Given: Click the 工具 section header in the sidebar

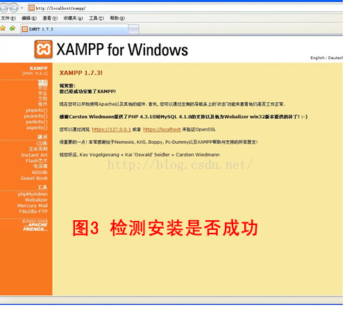Looking at the screenshot, I should 42,188.
